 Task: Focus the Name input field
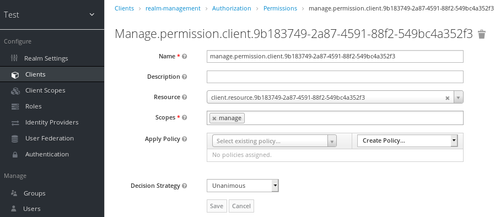tap(335, 57)
